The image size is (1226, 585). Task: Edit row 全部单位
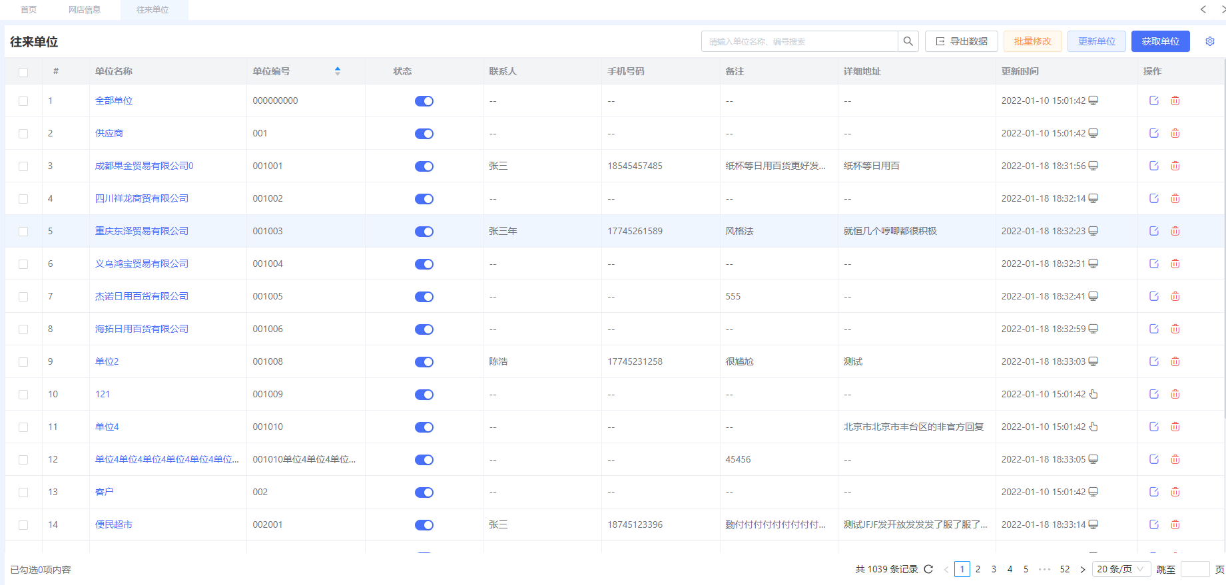pyautogui.click(x=1154, y=100)
